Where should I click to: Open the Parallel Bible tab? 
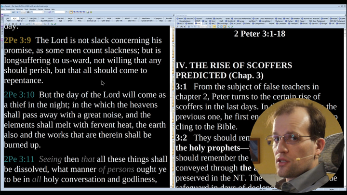click(x=169, y=19)
